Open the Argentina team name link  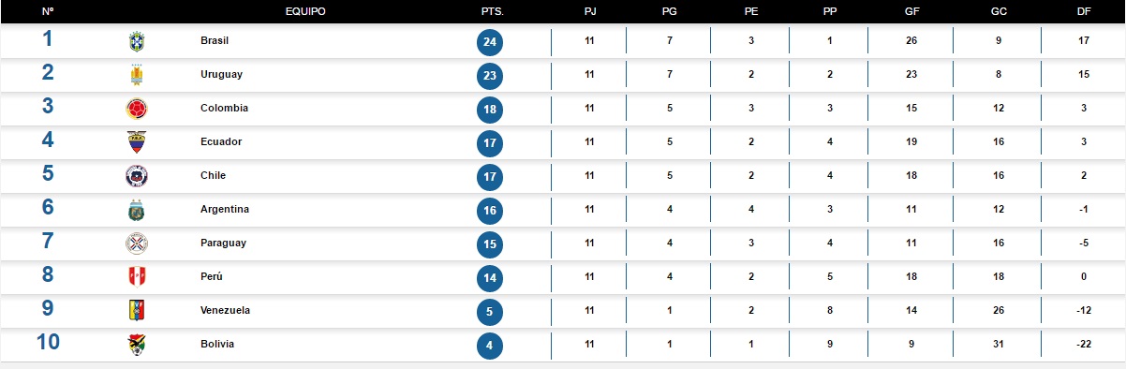tap(225, 210)
